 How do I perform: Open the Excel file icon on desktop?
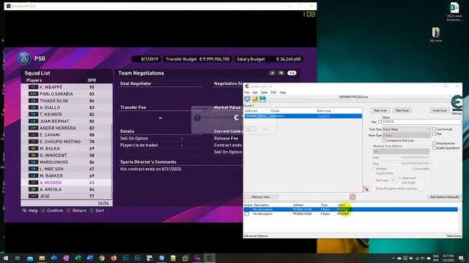click(454, 12)
